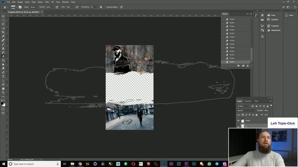
Task: Open WhatsApp from the taskbar
Action: (x=209, y=164)
